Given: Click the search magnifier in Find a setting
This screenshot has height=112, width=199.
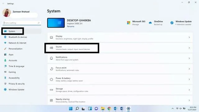Looking at the screenshot, I should [x=39, y=23].
